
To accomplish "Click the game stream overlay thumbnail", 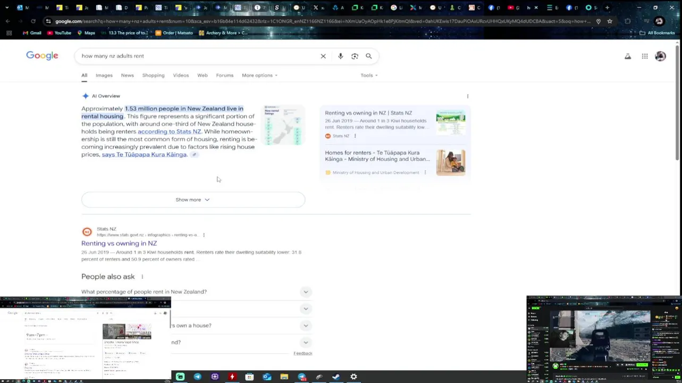I will click(x=604, y=339).
